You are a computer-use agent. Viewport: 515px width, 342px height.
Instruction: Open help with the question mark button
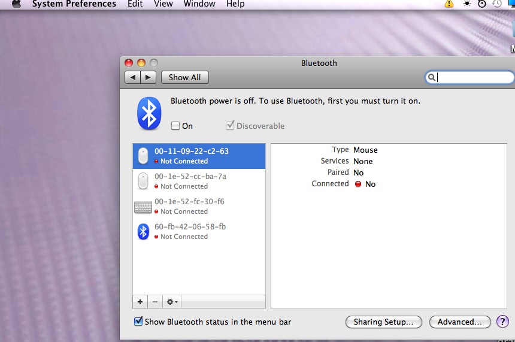tap(502, 322)
